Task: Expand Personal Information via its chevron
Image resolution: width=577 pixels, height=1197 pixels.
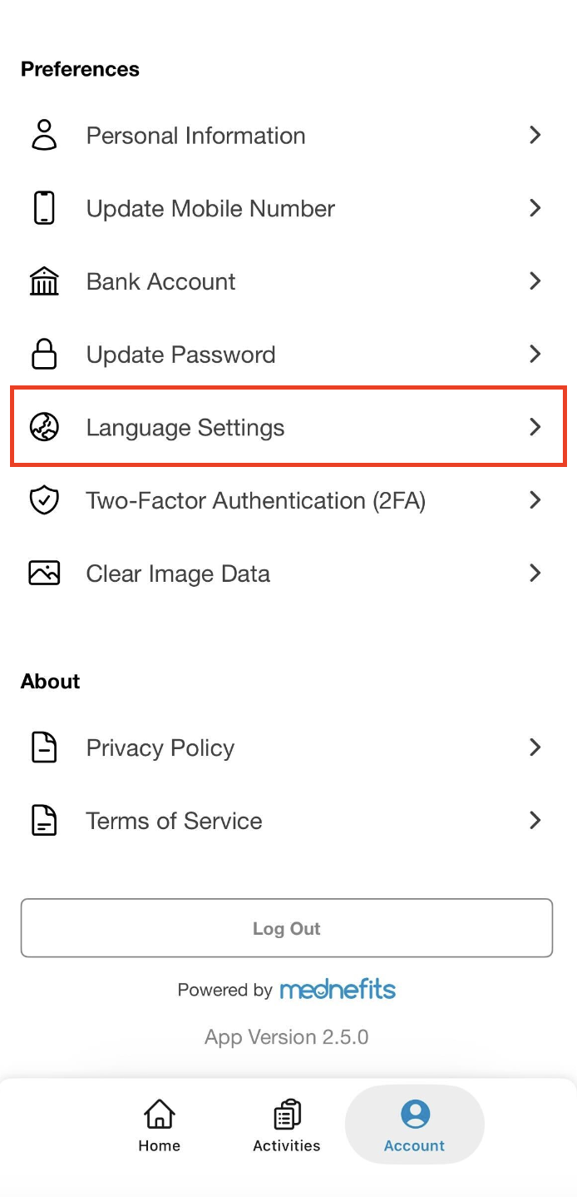Action: point(535,135)
